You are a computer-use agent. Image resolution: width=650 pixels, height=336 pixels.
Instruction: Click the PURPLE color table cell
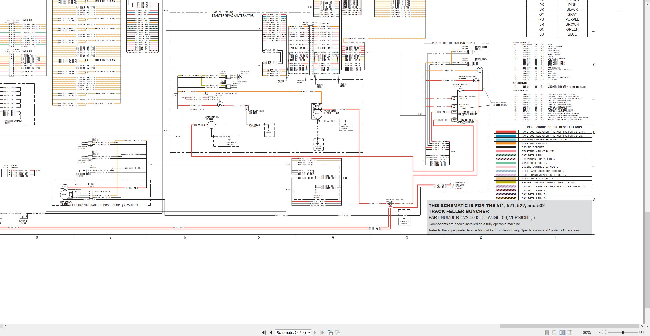tap(572, 19)
